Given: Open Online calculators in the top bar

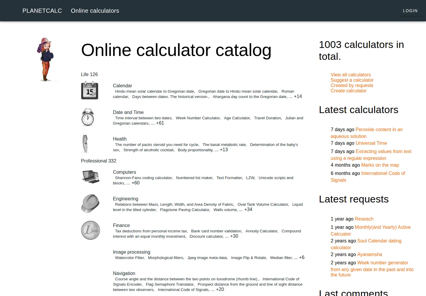Looking at the screenshot, I should [x=95, y=11].
